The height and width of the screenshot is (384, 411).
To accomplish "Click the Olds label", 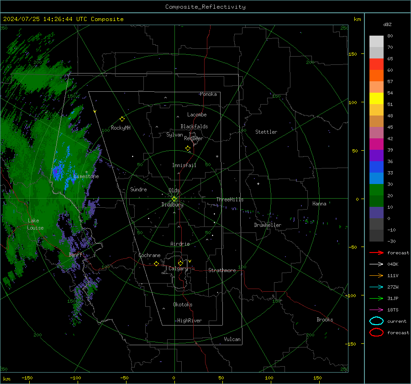I will coord(174,190).
